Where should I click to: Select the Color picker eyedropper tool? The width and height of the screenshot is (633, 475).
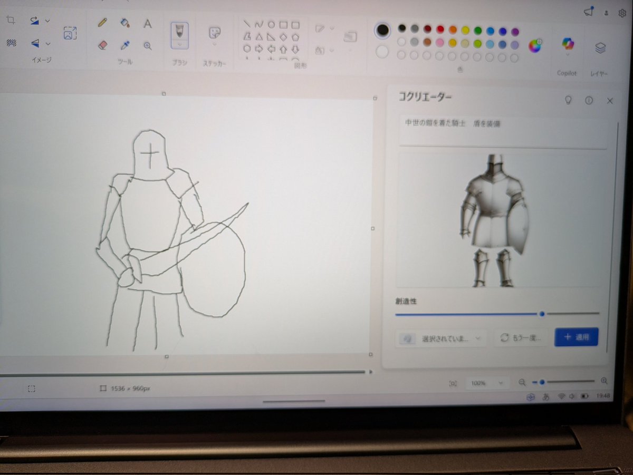point(125,45)
